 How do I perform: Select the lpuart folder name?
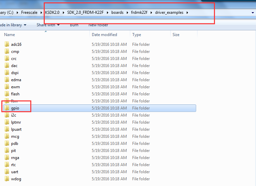tap(16, 129)
